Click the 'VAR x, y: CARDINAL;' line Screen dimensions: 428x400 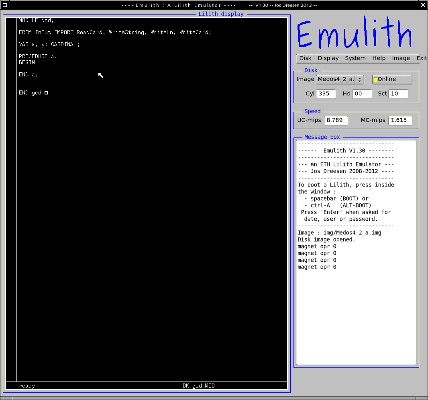49,44
